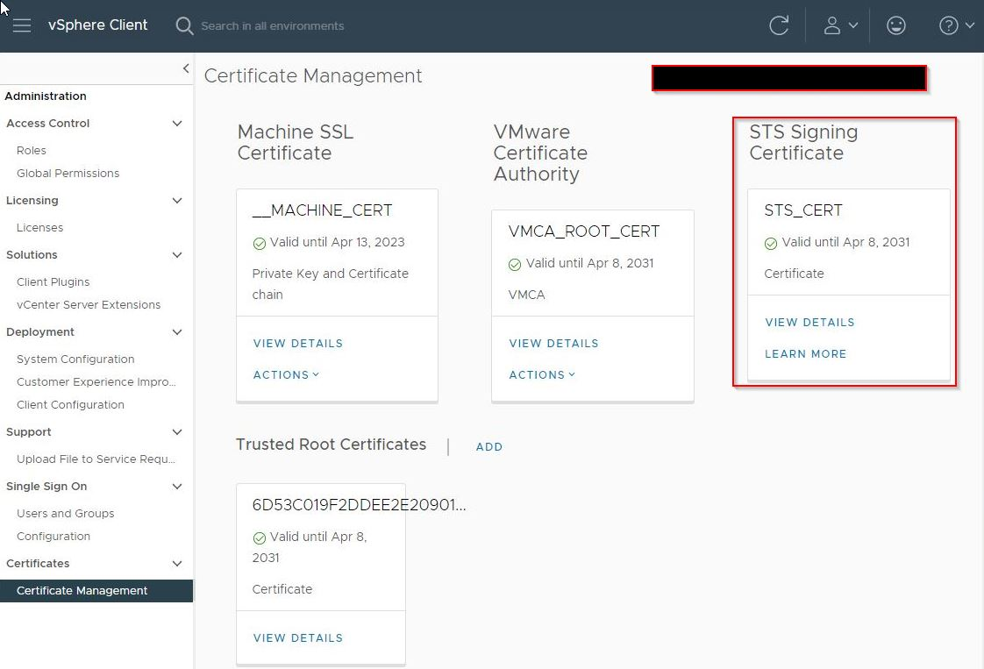Collapse the Deployment section

tap(177, 332)
